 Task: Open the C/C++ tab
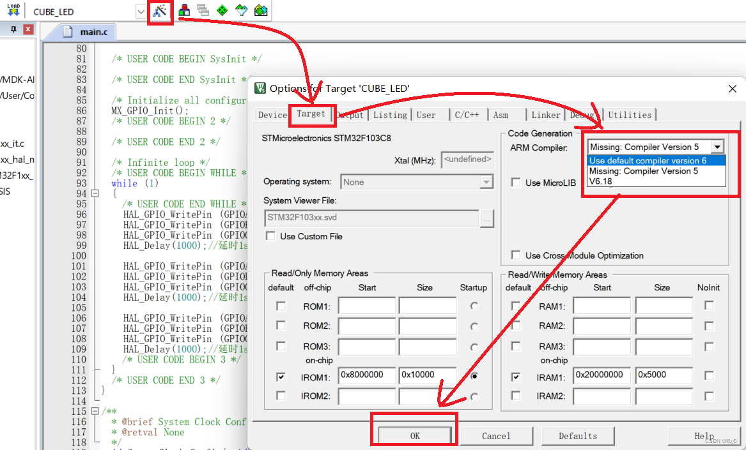(467, 115)
